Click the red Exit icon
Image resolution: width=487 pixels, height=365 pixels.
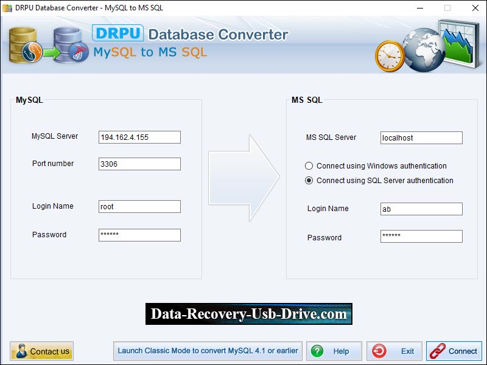pyautogui.click(x=379, y=351)
